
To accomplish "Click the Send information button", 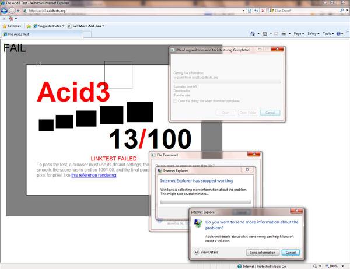I will pos(262,253).
